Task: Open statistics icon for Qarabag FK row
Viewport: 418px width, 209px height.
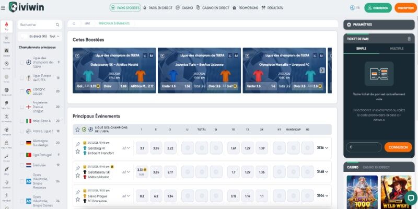Action: (124, 148)
